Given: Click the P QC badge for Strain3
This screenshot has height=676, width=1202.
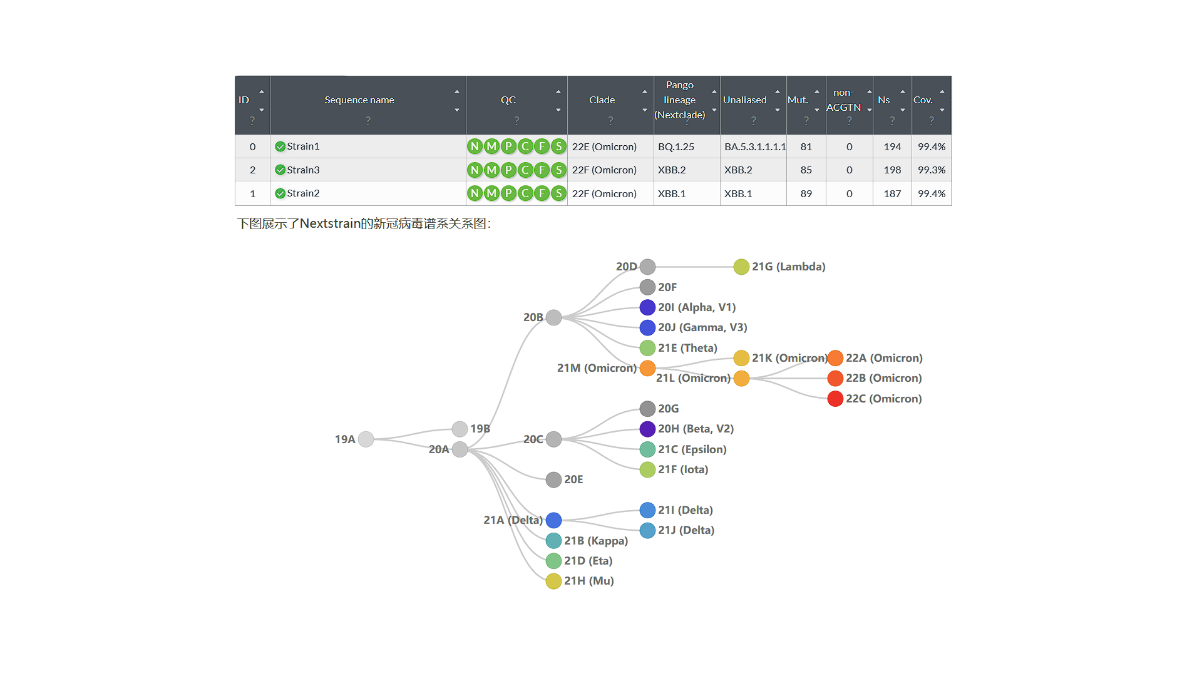Looking at the screenshot, I should [x=508, y=170].
